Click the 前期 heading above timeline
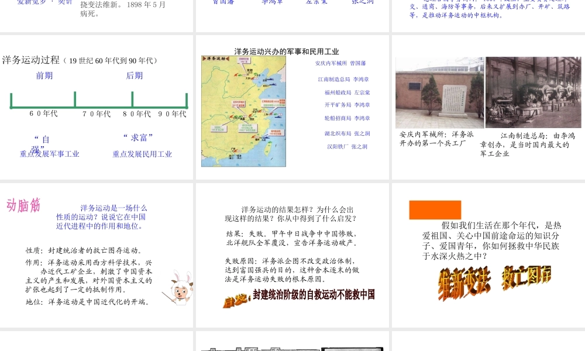The image size is (585, 351). 44,75
